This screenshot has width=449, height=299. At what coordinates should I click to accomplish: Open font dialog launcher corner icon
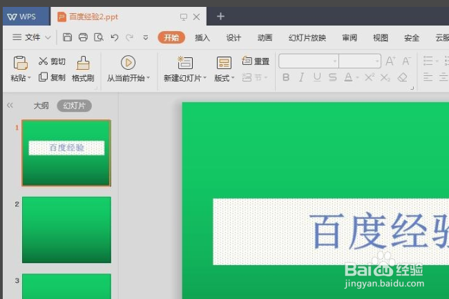point(412,88)
